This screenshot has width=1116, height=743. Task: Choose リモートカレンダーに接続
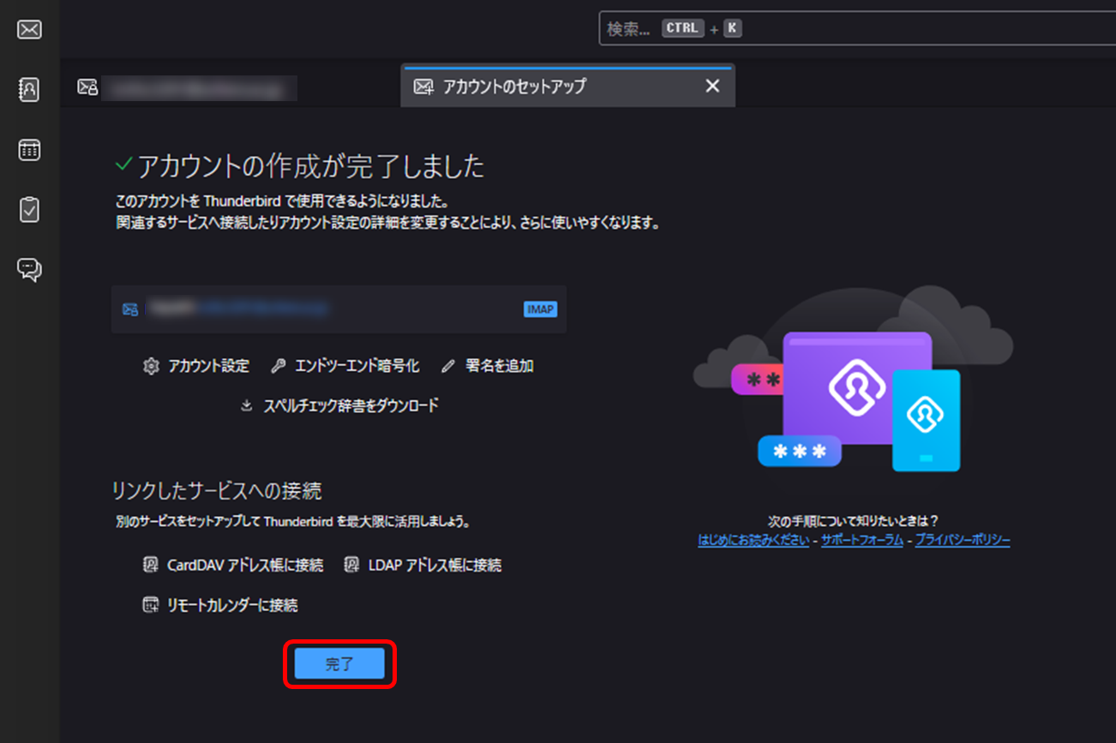pyautogui.click(x=219, y=605)
